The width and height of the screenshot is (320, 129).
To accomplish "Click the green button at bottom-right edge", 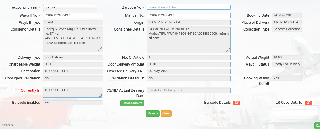I will pos(317,126).
